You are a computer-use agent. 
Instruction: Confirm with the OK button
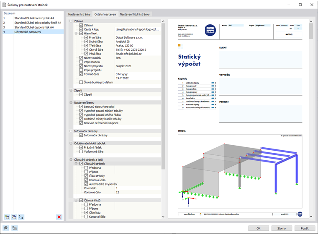259,228
